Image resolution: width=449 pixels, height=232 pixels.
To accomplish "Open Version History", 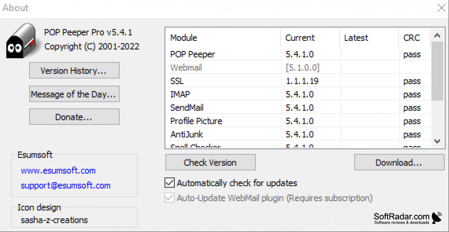I will coord(74,71).
